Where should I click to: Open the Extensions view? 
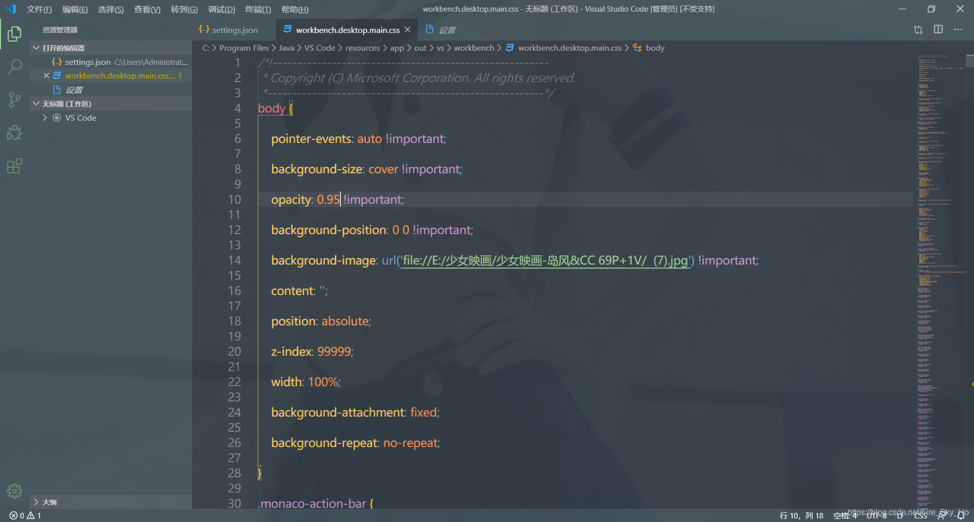(x=14, y=166)
